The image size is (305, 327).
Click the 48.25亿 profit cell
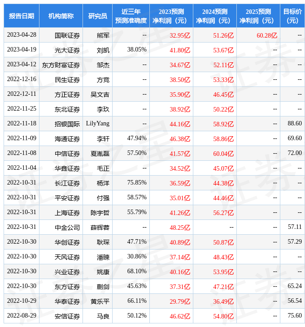180,228
